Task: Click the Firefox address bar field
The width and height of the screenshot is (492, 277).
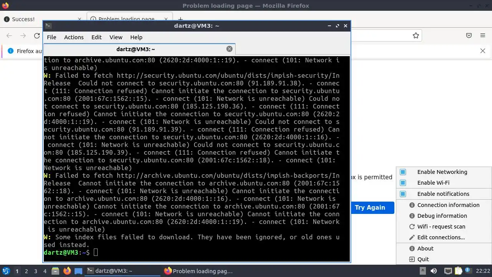Action: pos(386,35)
